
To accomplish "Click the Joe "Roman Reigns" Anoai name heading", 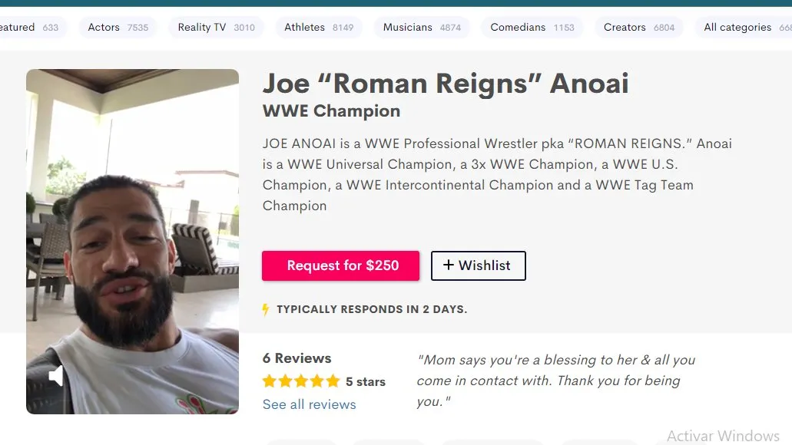I will [x=446, y=83].
